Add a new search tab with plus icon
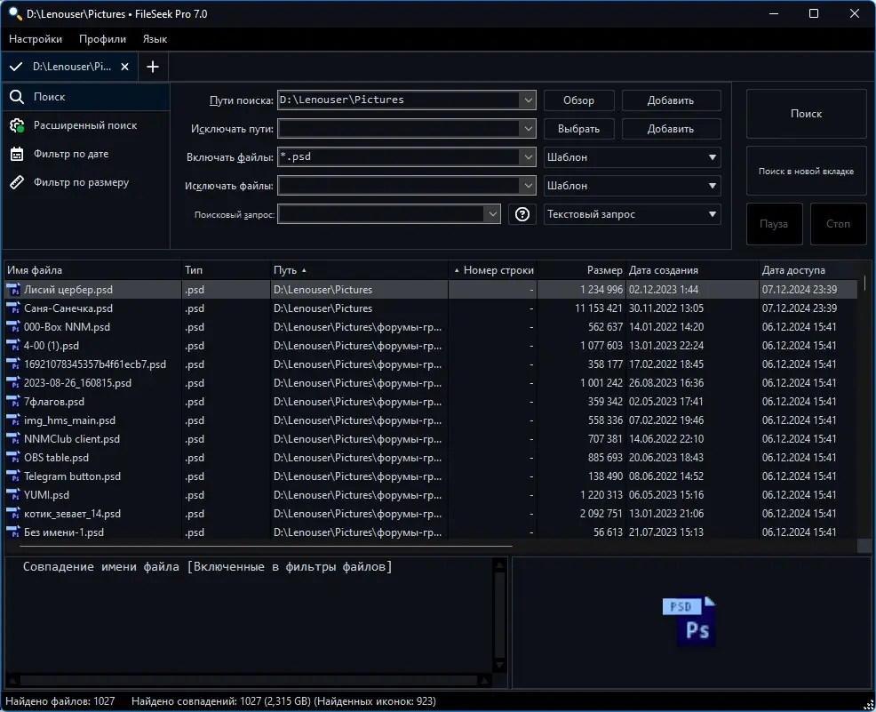The width and height of the screenshot is (876, 712). pyautogui.click(x=153, y=67)
